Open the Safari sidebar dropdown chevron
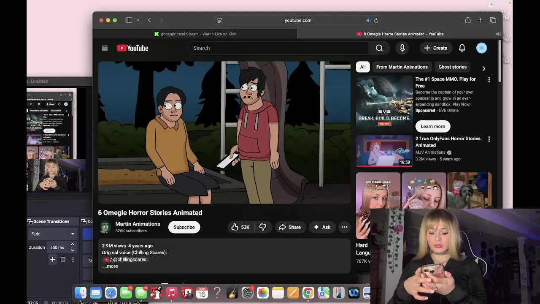This screenshot has width=540, height=304. pyautogui.click(x=138, y=20)
